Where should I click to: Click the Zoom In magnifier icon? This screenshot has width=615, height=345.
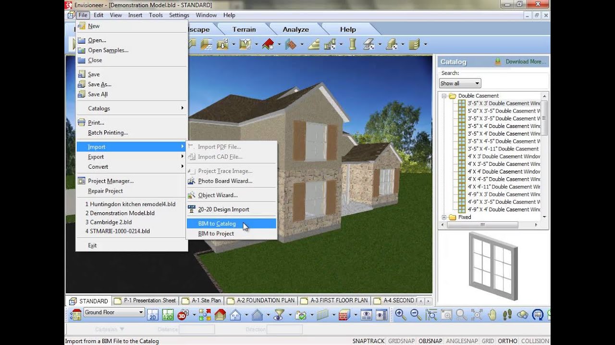pos(400,315)
